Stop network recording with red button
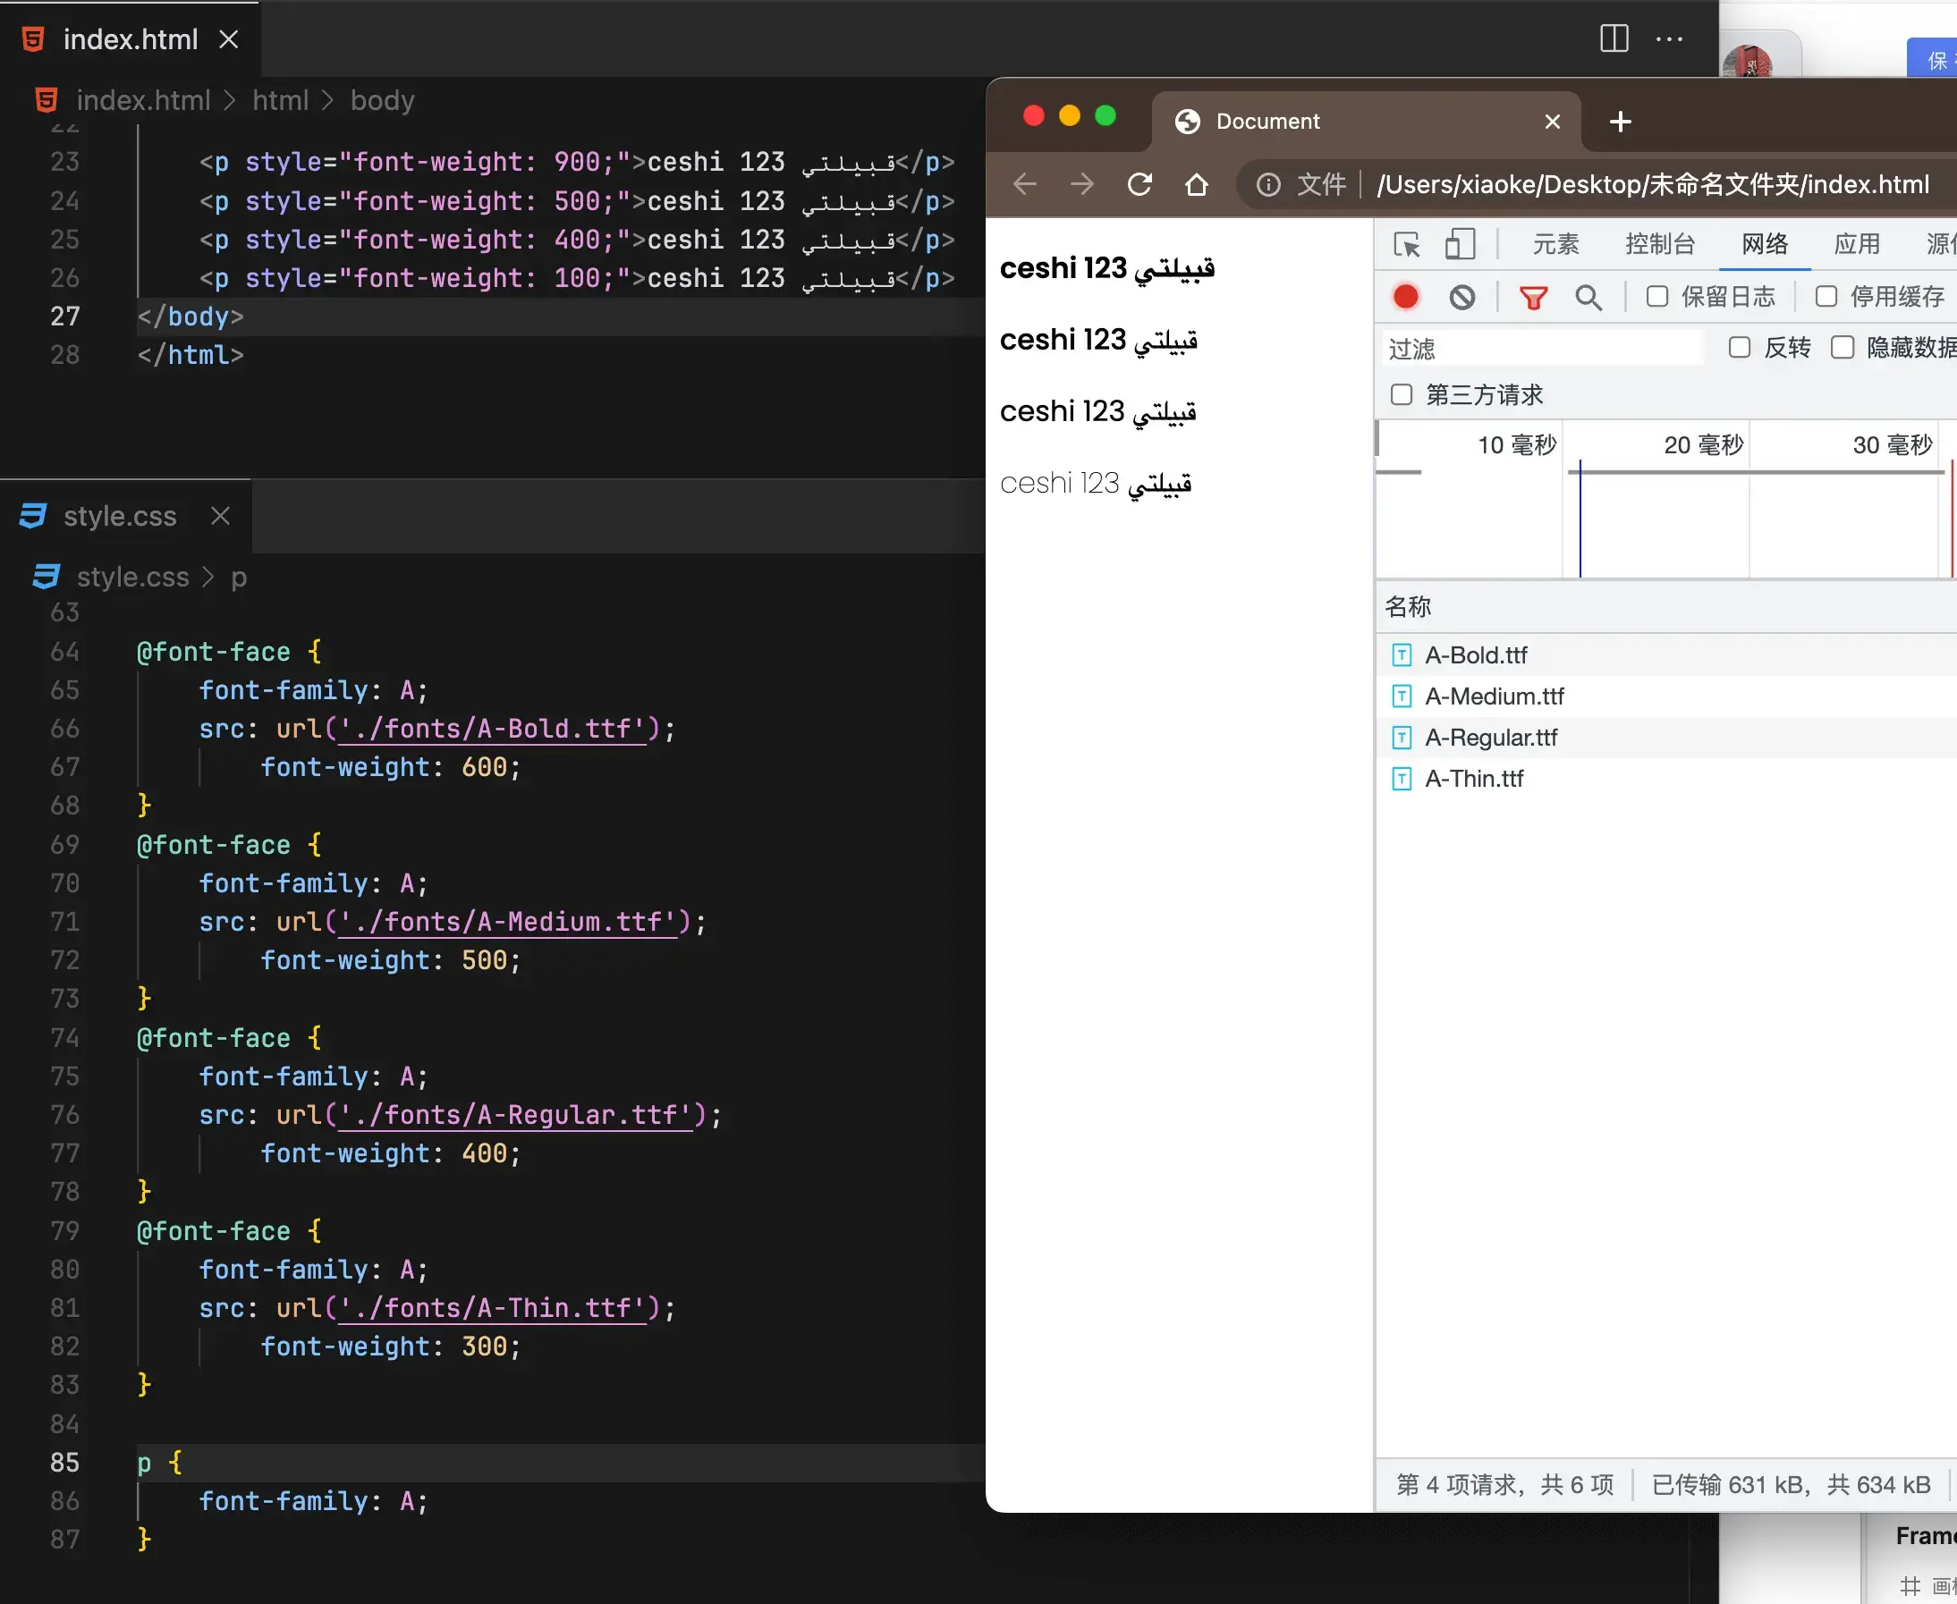Viewport: 1957px width, 1604px height. pos(1405,297)
